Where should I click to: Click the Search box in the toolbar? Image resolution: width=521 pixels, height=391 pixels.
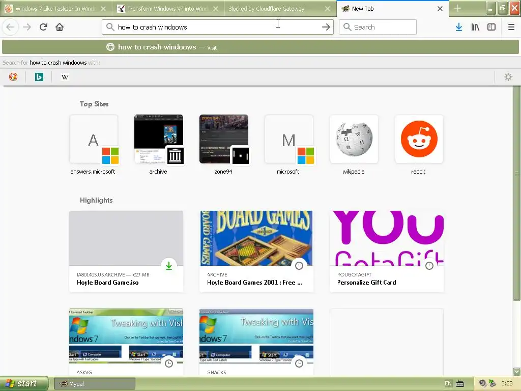(378, 27)
